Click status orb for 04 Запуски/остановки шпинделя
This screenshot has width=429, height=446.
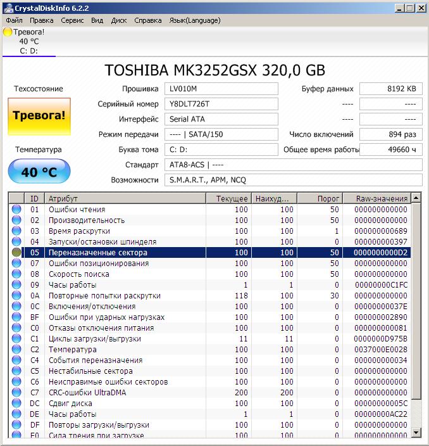point(16,241)
